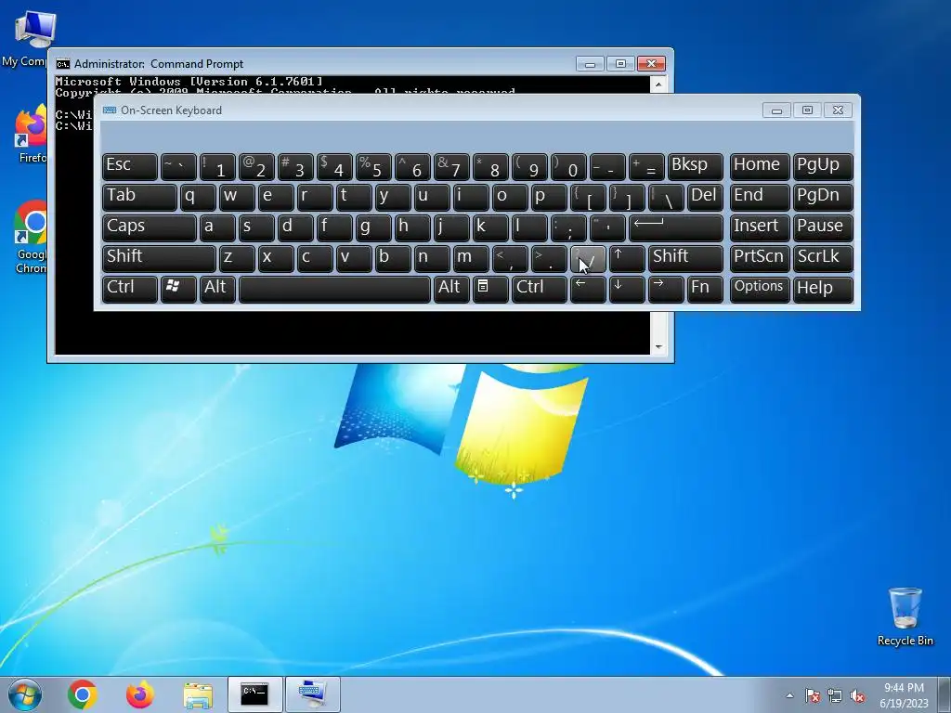Click the Bksp key
This screenshot has width=951, height=713.
[695, 167]
